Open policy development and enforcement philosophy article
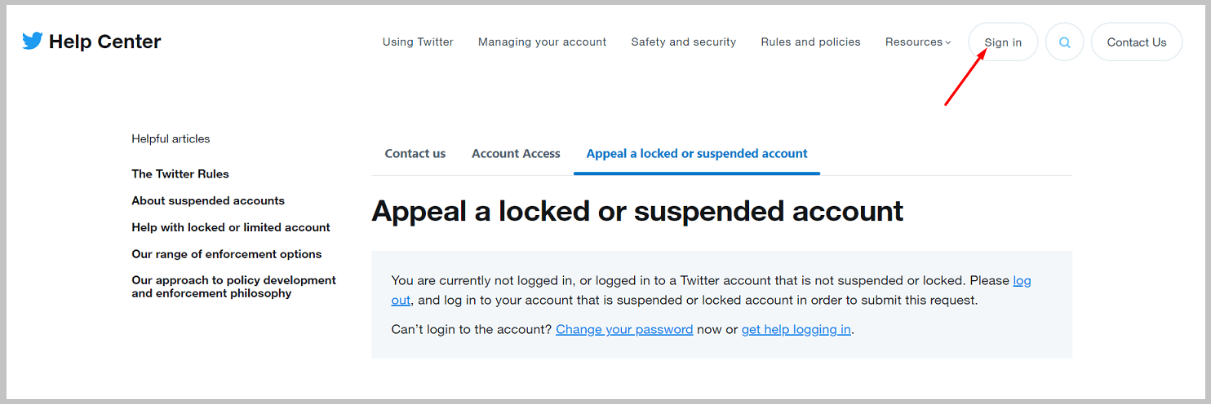Image resolution: width=1211 pixels, height=404 pixels. pos(233,287)
